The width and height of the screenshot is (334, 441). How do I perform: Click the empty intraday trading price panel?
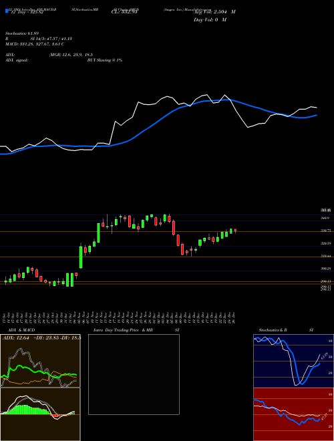pos(134,374)
